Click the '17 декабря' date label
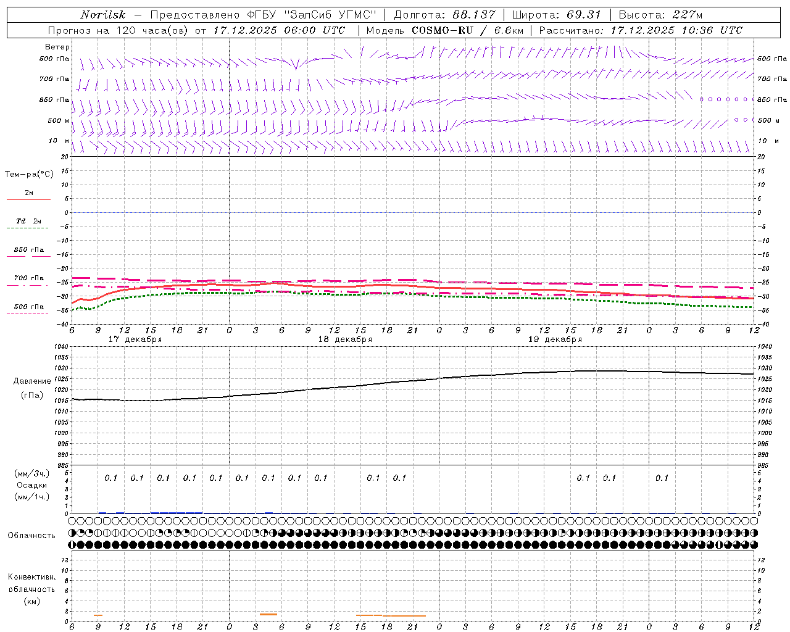790x632 pixels. (135, 339)
